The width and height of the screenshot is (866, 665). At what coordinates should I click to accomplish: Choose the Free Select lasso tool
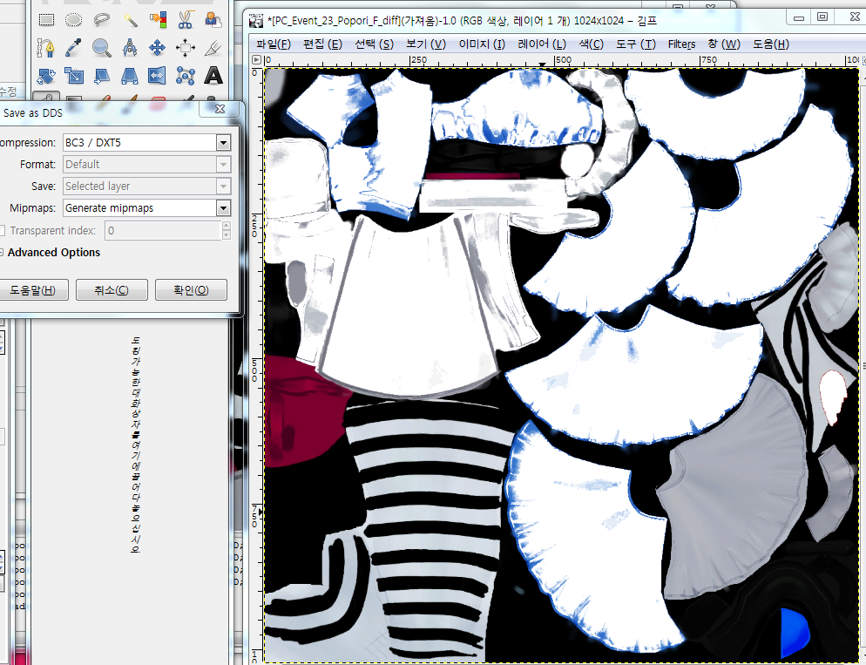(x=102, y=19)
